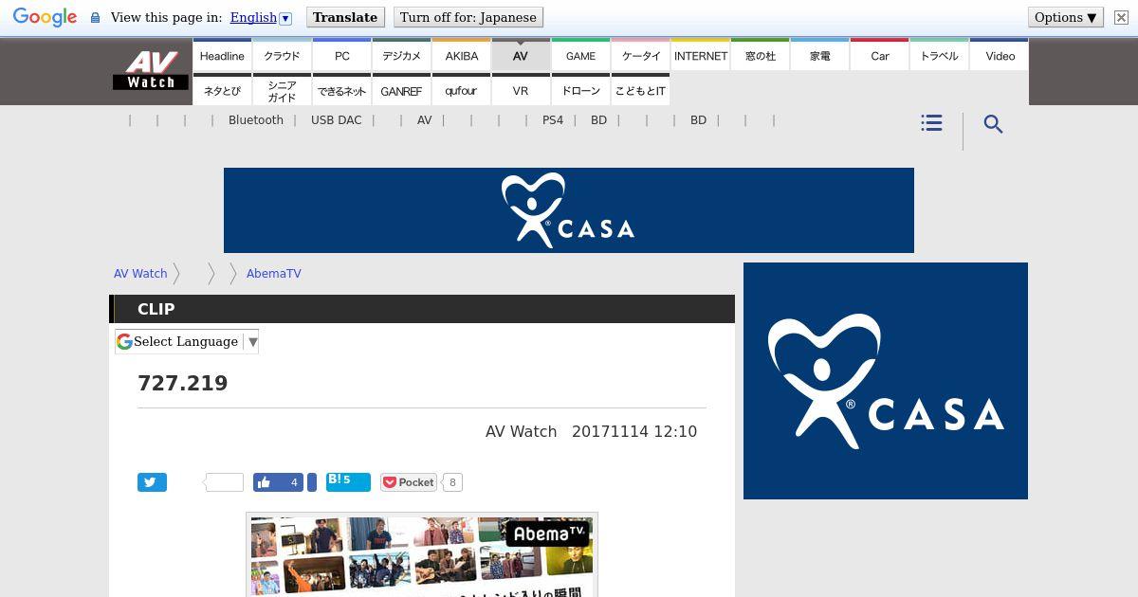Open こどもとIT tab
This screenshot has height=597, width=1138.
(641, 90)
